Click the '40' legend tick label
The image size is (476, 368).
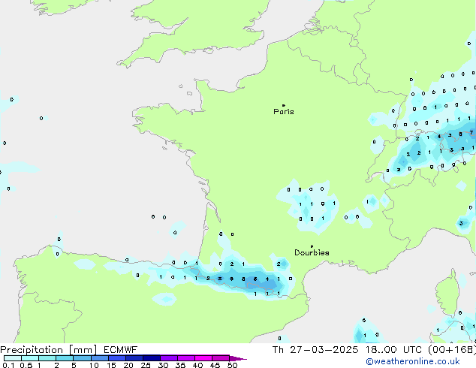pos(197,365)
